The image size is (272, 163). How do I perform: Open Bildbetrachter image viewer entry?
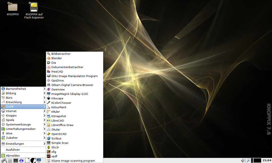(x=75, y=54)
